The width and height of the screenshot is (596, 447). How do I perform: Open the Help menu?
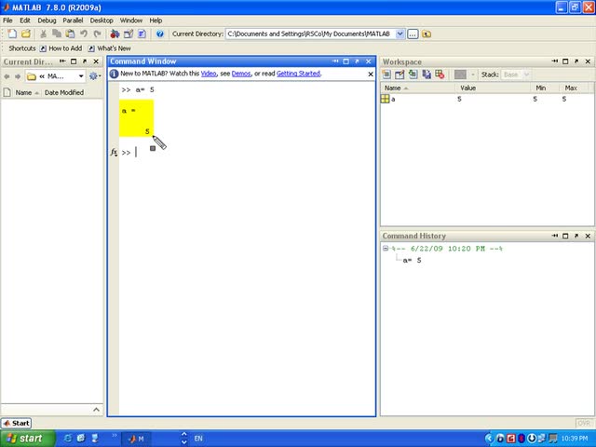point(156,20)
